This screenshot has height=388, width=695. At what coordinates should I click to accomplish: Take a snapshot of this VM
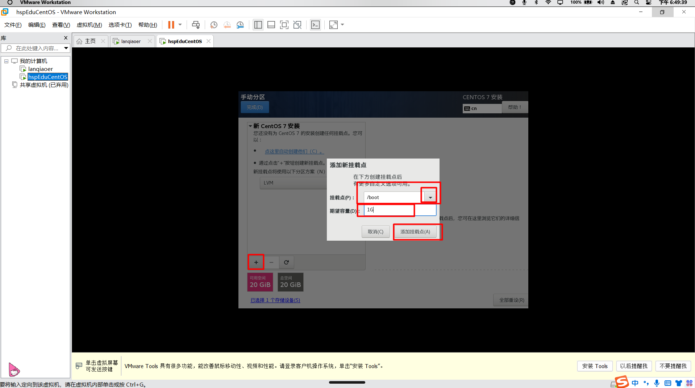tap(214, 25)
